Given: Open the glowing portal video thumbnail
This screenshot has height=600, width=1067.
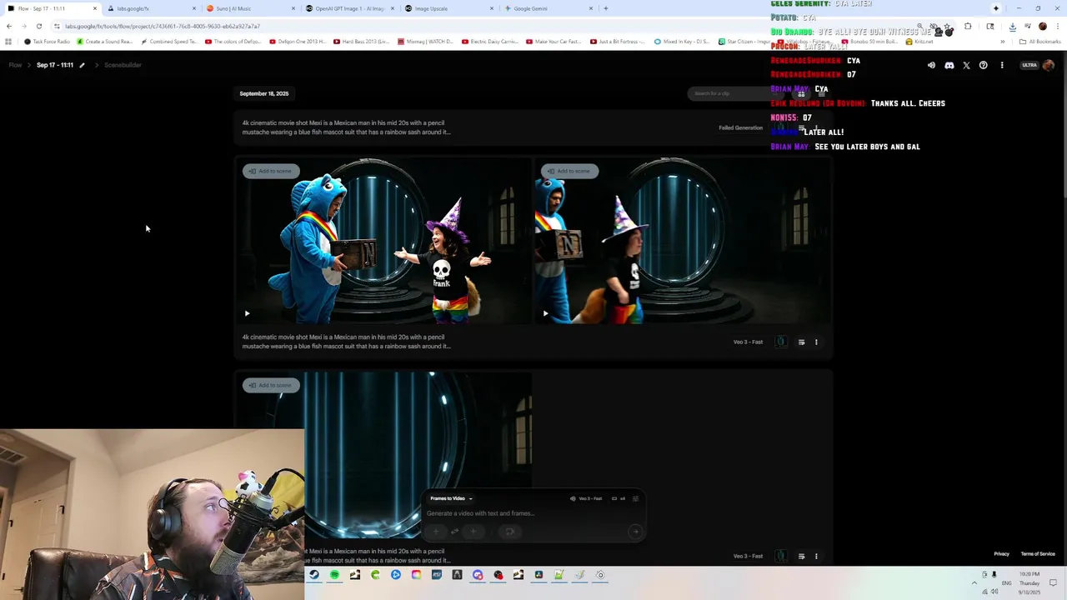Looking at the screenshot, I should pyautogui.click(x=383, y=454).
